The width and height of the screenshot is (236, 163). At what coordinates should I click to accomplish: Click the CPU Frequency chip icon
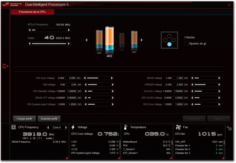13,127
